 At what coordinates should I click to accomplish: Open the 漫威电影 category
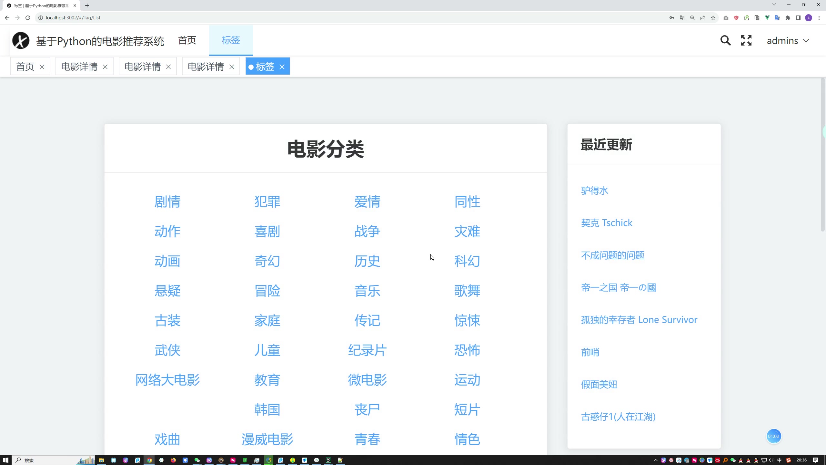point(267,439)
